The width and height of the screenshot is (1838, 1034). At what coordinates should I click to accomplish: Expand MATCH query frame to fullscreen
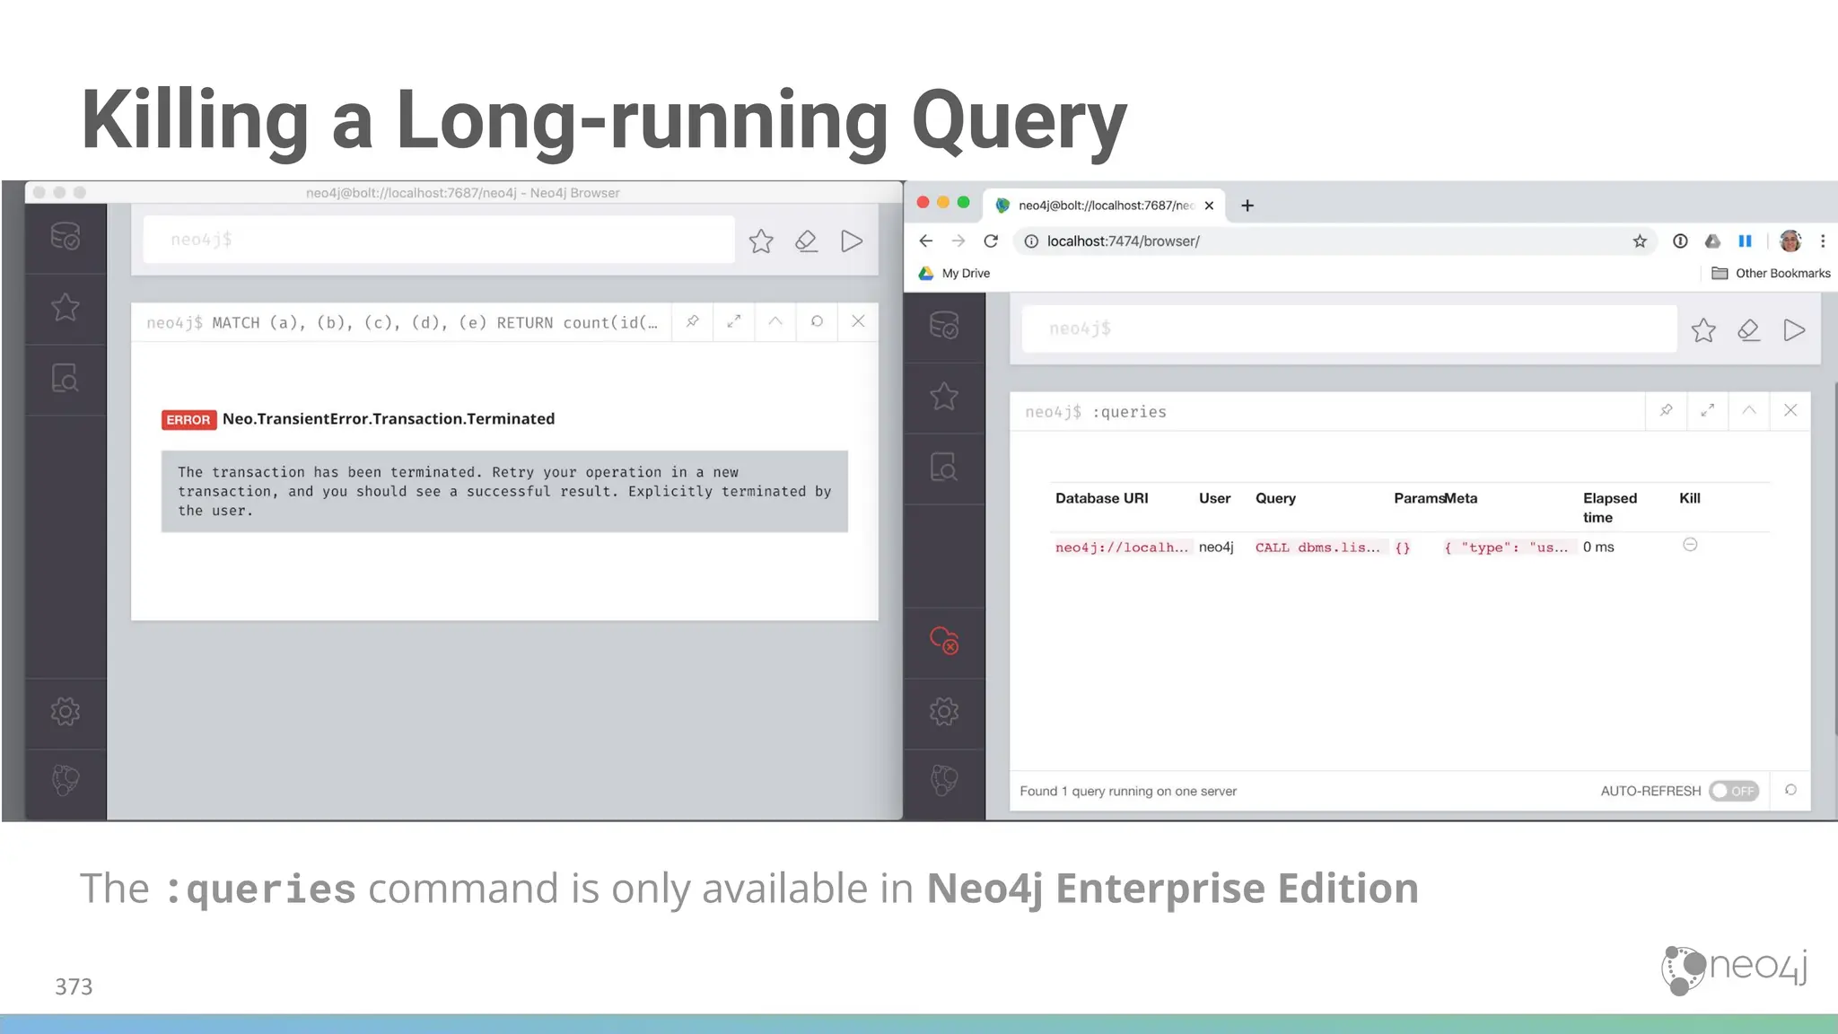pyautogui.click(x=734, y=321)
